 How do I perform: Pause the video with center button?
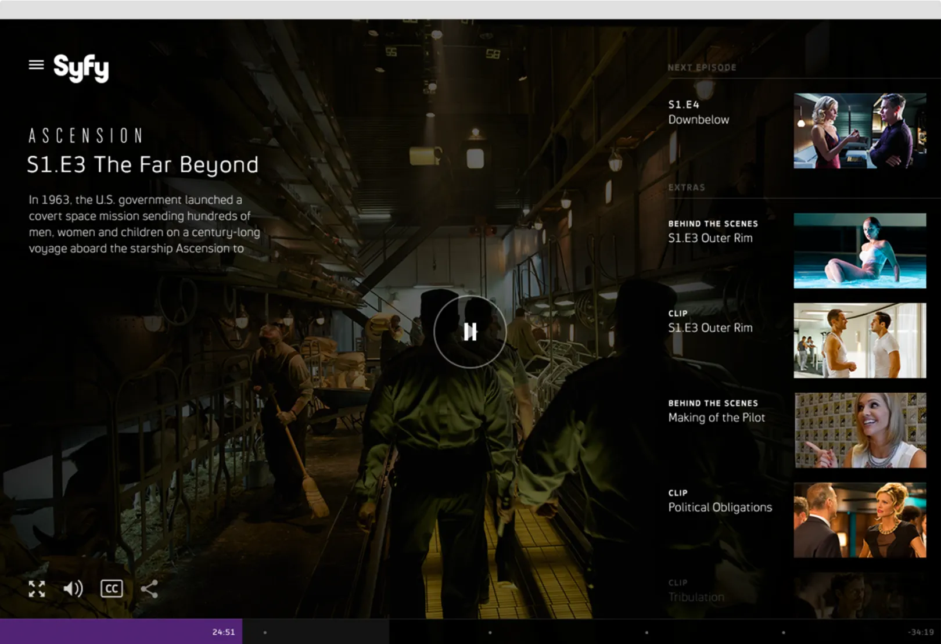[470, 332]
